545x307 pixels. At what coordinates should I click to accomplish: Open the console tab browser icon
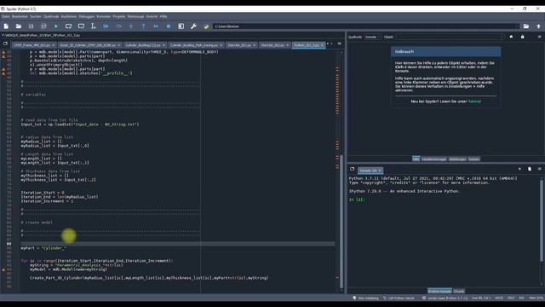(x=352, y=169)
